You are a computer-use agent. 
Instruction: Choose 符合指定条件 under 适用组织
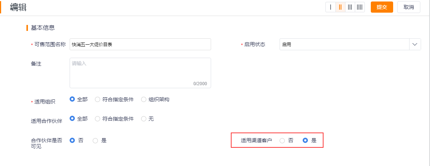point(114,99)
